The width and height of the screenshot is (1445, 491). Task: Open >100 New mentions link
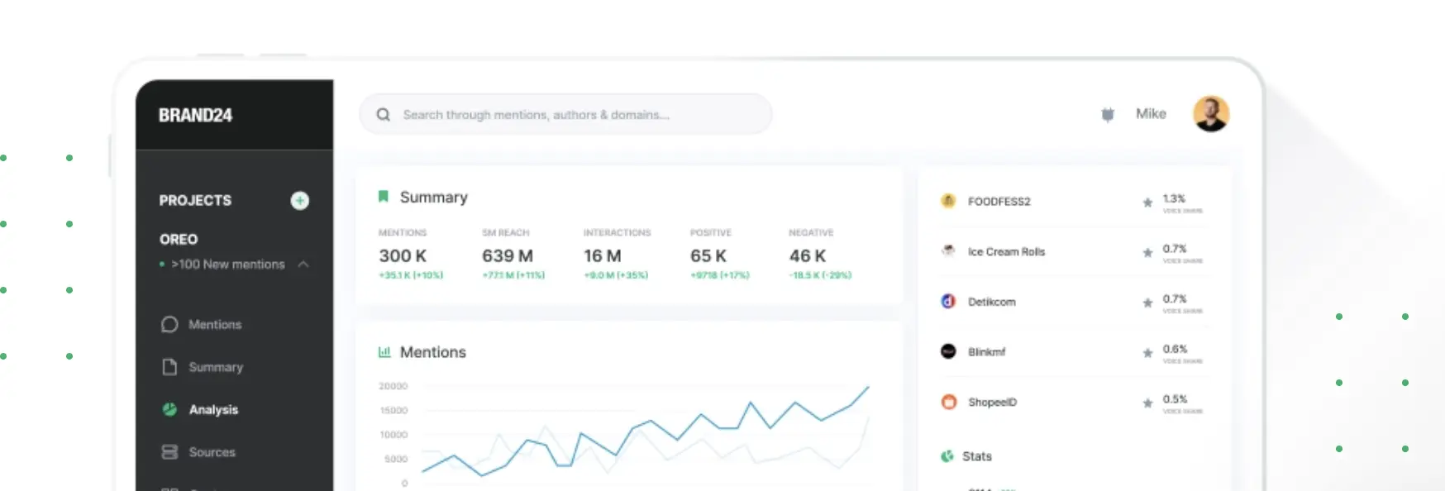click(228, 265)
